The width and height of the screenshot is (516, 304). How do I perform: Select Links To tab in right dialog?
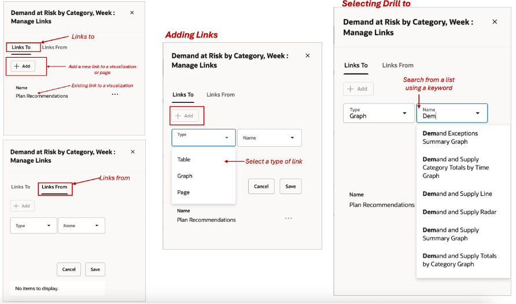click(x=356, y=65)
